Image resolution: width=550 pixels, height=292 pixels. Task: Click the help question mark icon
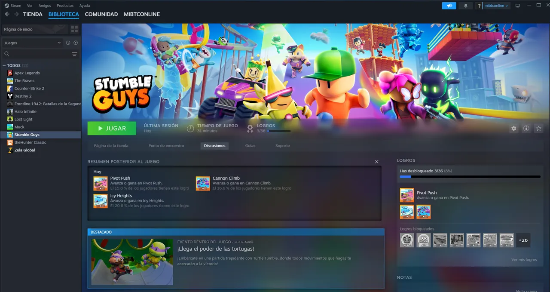(x=479, y=6)
